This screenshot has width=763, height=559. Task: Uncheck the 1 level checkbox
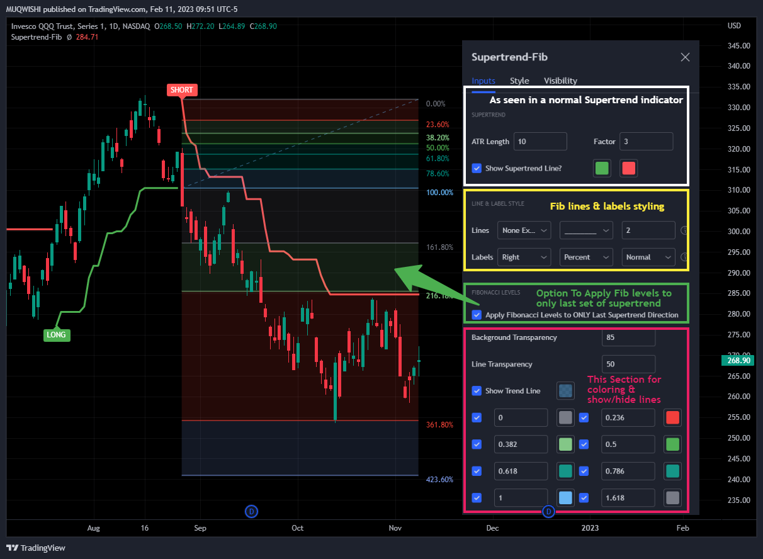pyautogui.click(x=477, y=497)
